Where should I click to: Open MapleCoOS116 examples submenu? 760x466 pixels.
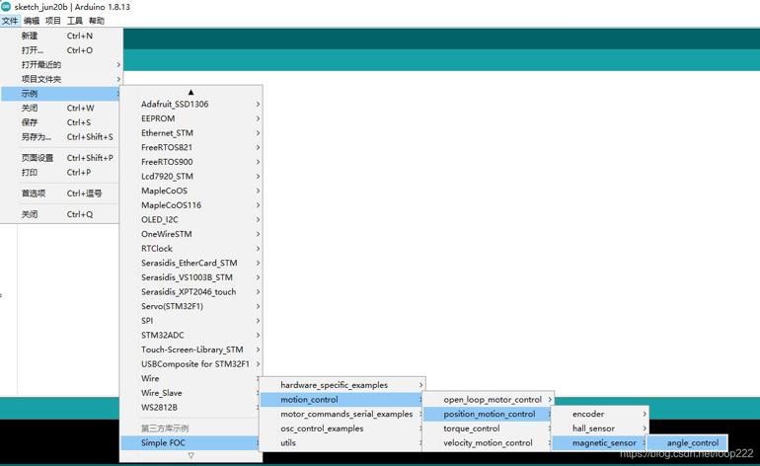(190, 205)
